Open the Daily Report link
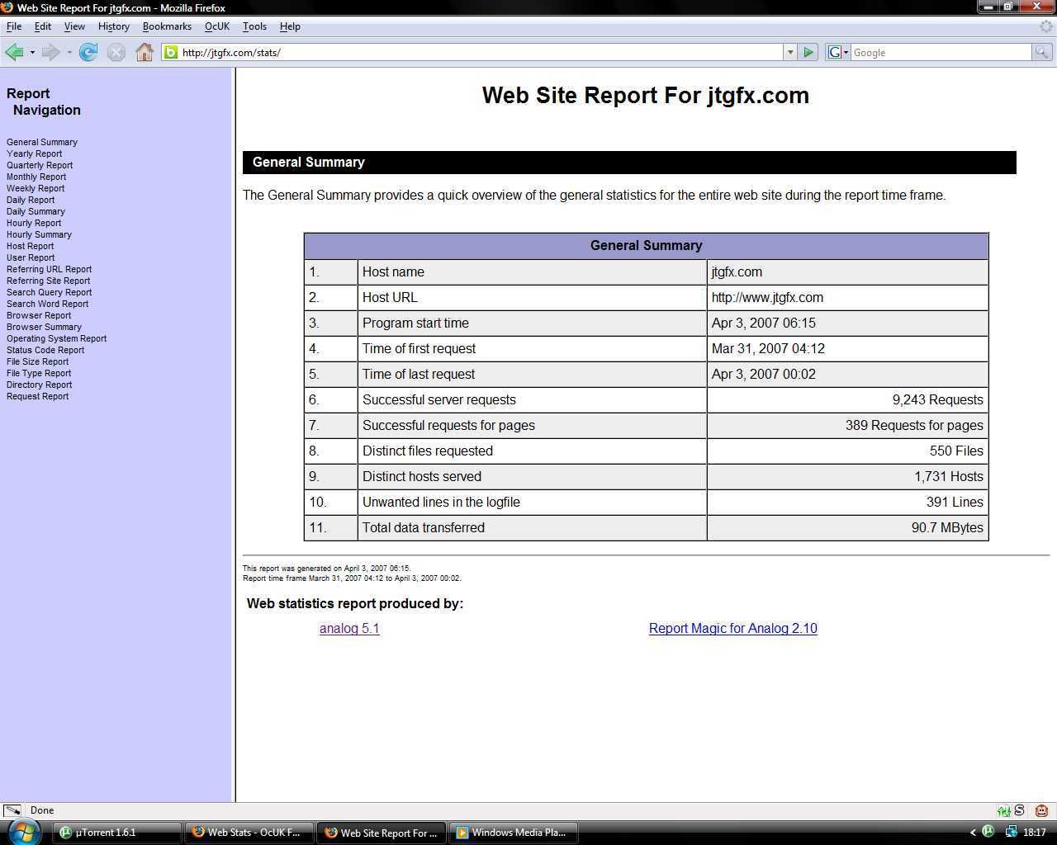 [31, 200]
